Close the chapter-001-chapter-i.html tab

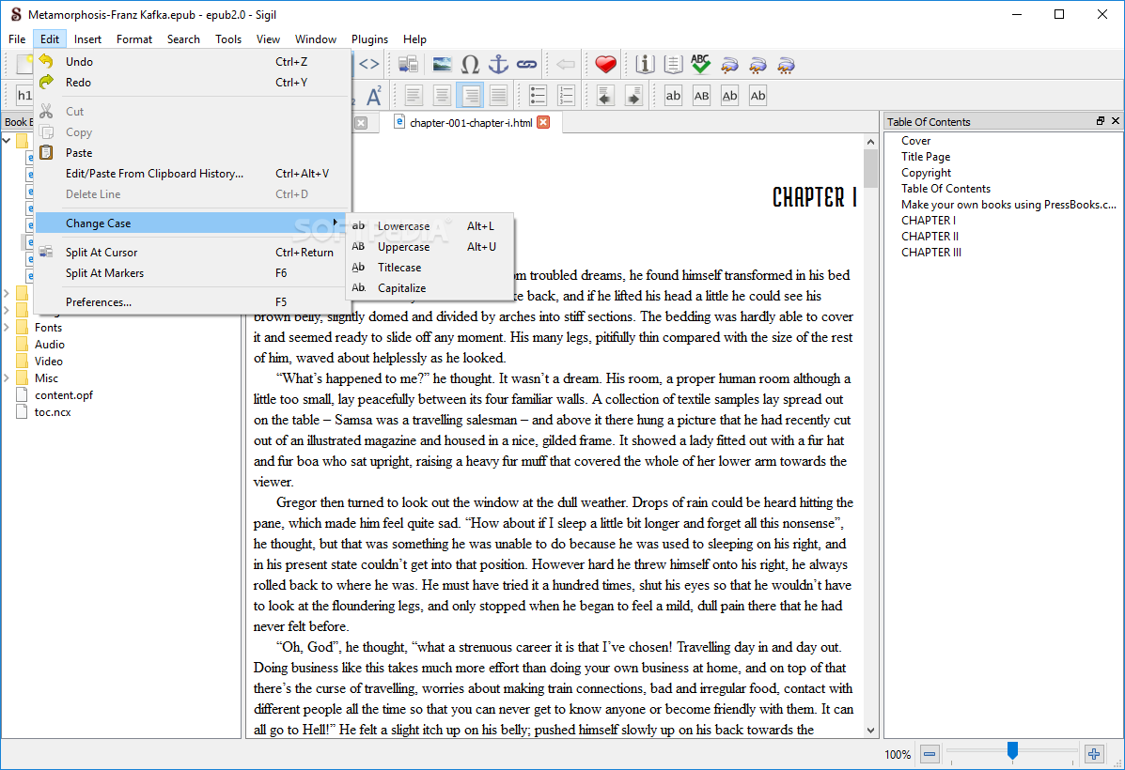[544, 123]
